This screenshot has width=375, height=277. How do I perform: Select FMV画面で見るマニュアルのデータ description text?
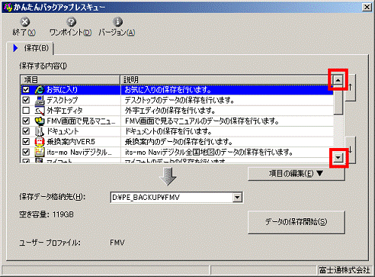pyautogui.click(x=202, y=121)
